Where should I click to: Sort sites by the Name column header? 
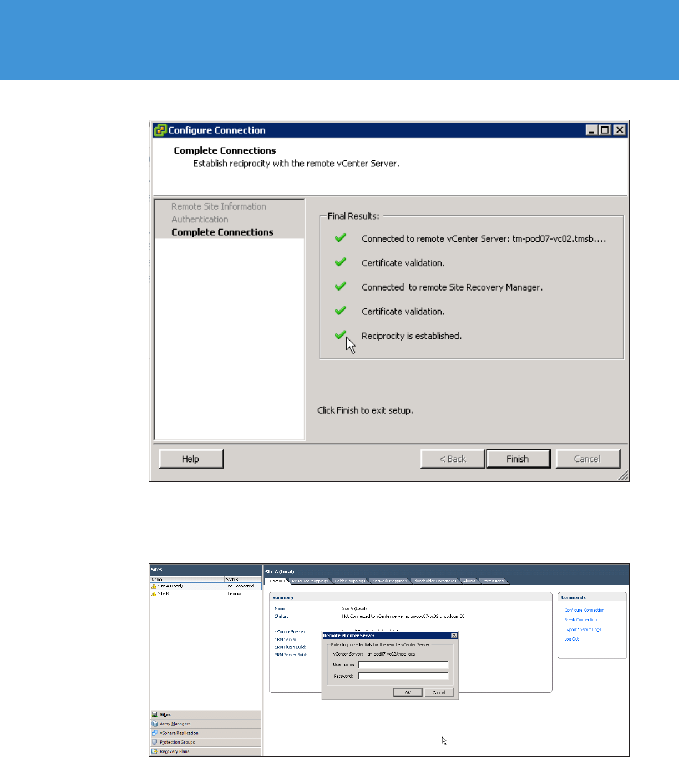(188, 579)
